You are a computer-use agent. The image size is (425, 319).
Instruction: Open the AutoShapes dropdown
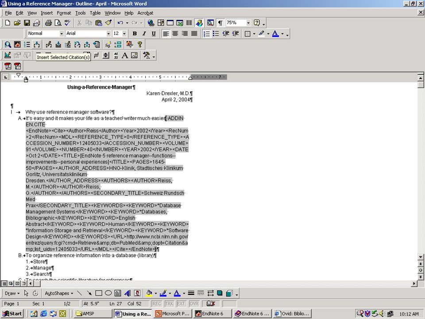click(x=59, y=293)
